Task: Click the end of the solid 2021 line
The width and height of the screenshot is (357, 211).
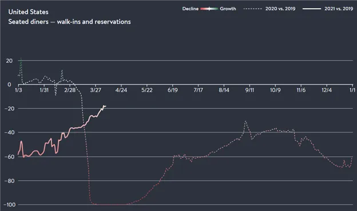Action: 105,106
